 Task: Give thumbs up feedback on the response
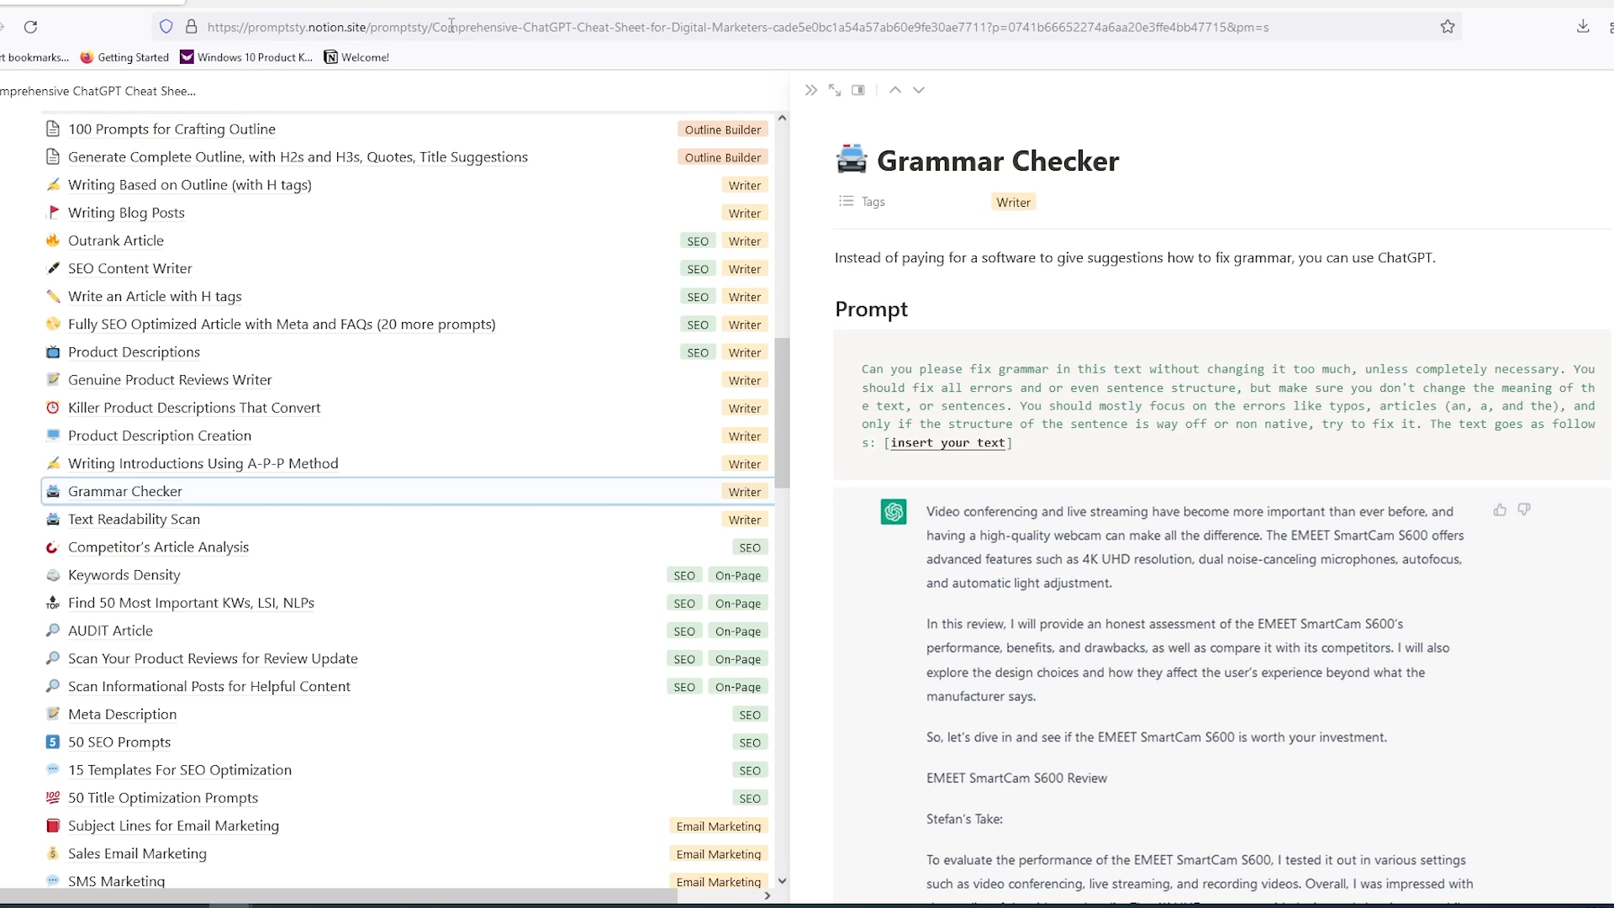(x=1500, y=509)
